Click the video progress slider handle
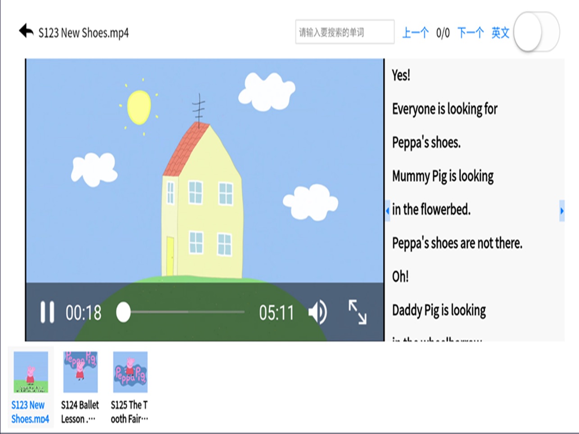Image resolution: width=579 pixels, height=434 pixels. tap(123, 312)
